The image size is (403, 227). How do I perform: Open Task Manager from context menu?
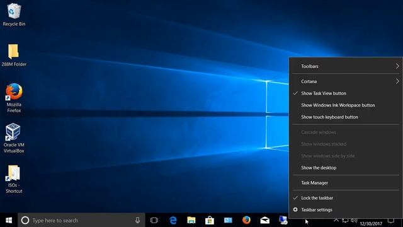[346, 183]
